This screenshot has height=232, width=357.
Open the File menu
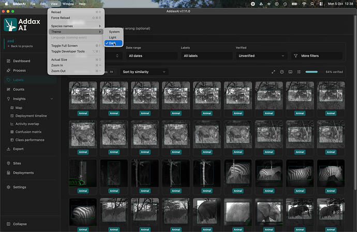(x=33, y=4)
